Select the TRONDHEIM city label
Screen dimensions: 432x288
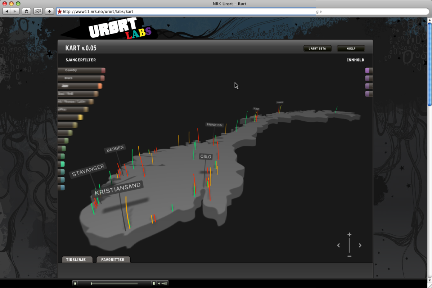click(215, 125)
